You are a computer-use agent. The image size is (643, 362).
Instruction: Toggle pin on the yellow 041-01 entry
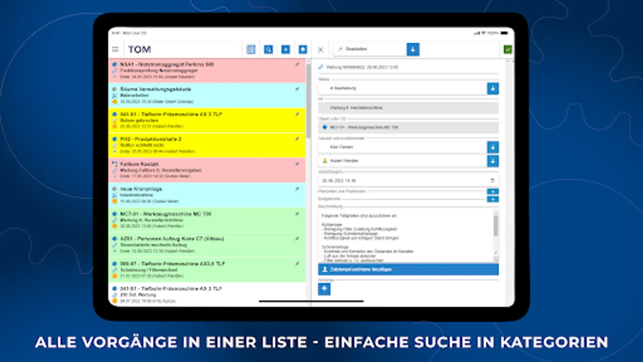coord(297,114)
